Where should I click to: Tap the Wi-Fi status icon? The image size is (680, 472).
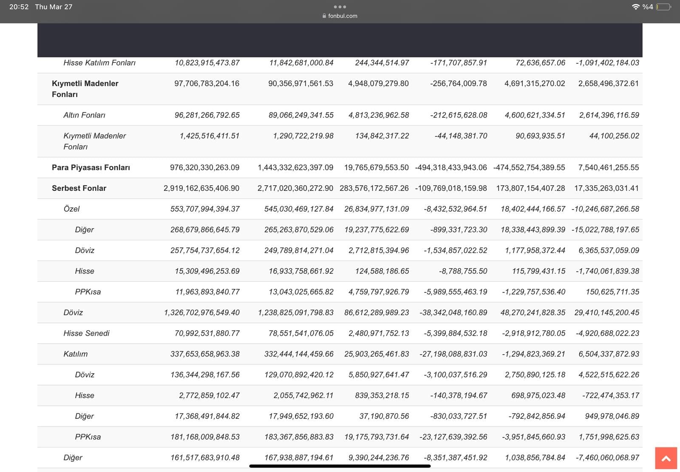point(635,7)
